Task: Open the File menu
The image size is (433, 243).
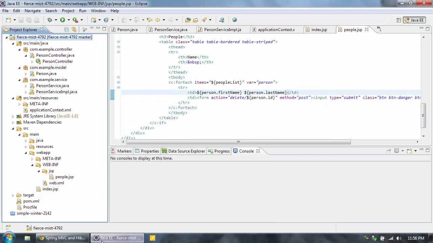Action: (5, 11)
